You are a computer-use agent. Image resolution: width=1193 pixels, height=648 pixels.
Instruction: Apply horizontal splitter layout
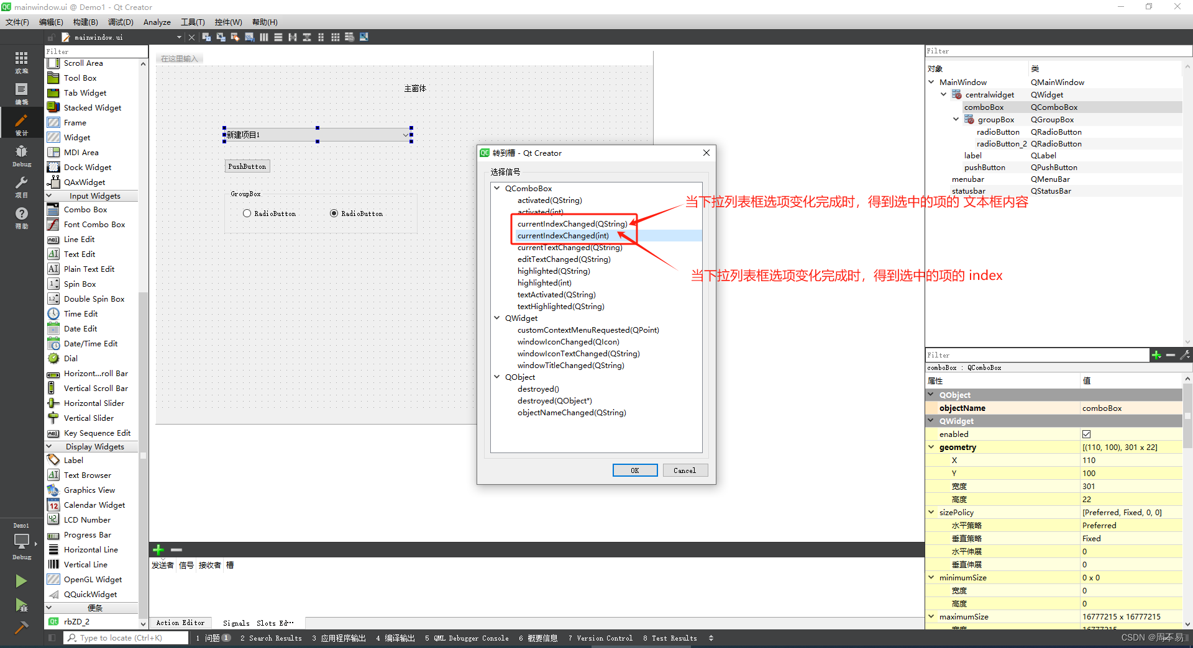(293, 37)
